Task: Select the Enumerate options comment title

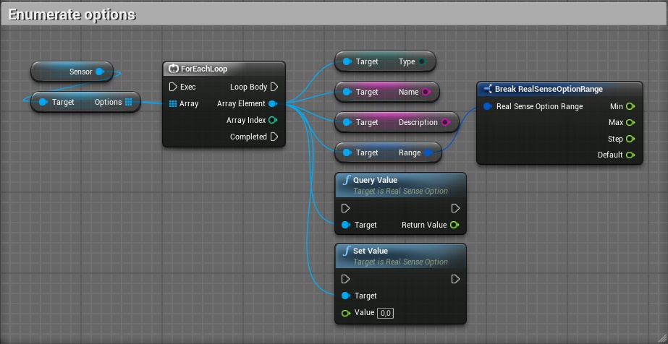Action: pyautogui.click(x=72, y=14)
